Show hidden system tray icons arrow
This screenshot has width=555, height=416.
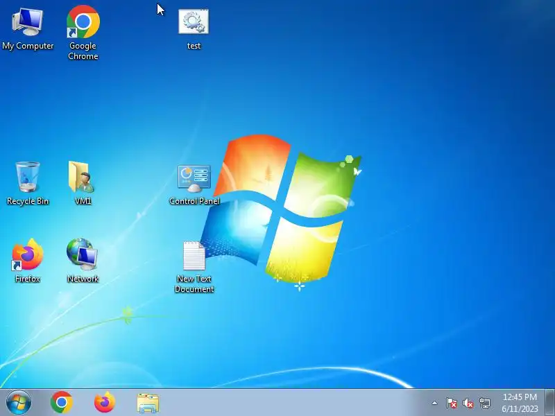coord(435,403)
